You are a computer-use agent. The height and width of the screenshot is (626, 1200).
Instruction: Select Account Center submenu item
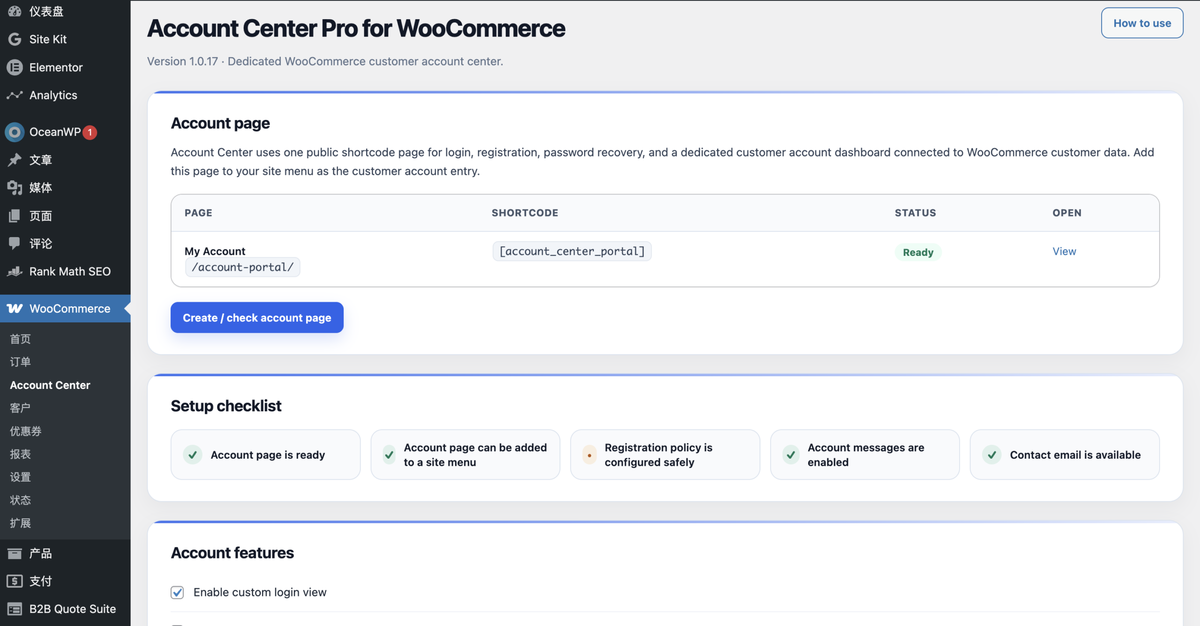[50, 385]
